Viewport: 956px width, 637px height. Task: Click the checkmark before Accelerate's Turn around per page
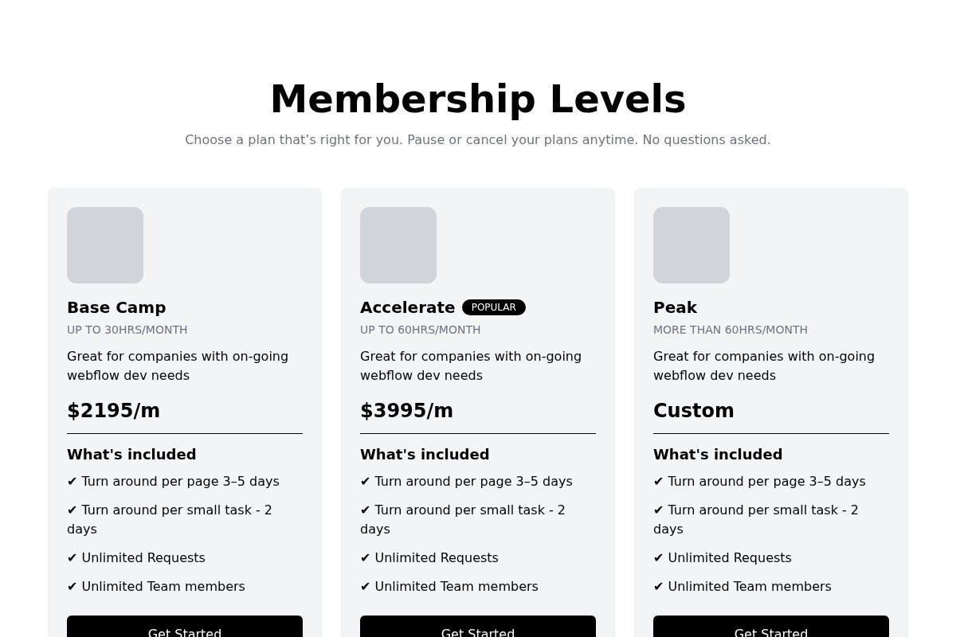[x=366, y=482]
